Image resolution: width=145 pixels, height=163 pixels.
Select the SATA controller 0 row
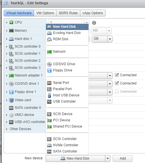[x=25, y=108]
